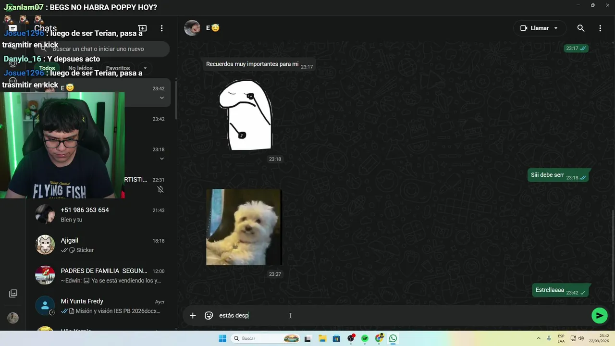Open File Explorer from the taskbar

pyautogui.click(x=322, y=338)
